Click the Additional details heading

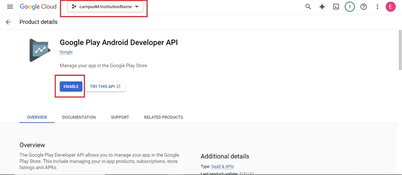pyautogui.click(x=225, y=156)
